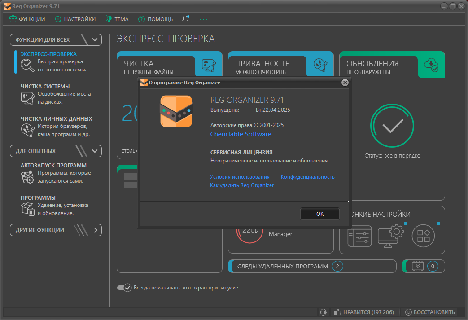Open the НАСТРОЙКИ menu
The height and width of the screenshot is (320, 468).
click(x=75, y=19)
